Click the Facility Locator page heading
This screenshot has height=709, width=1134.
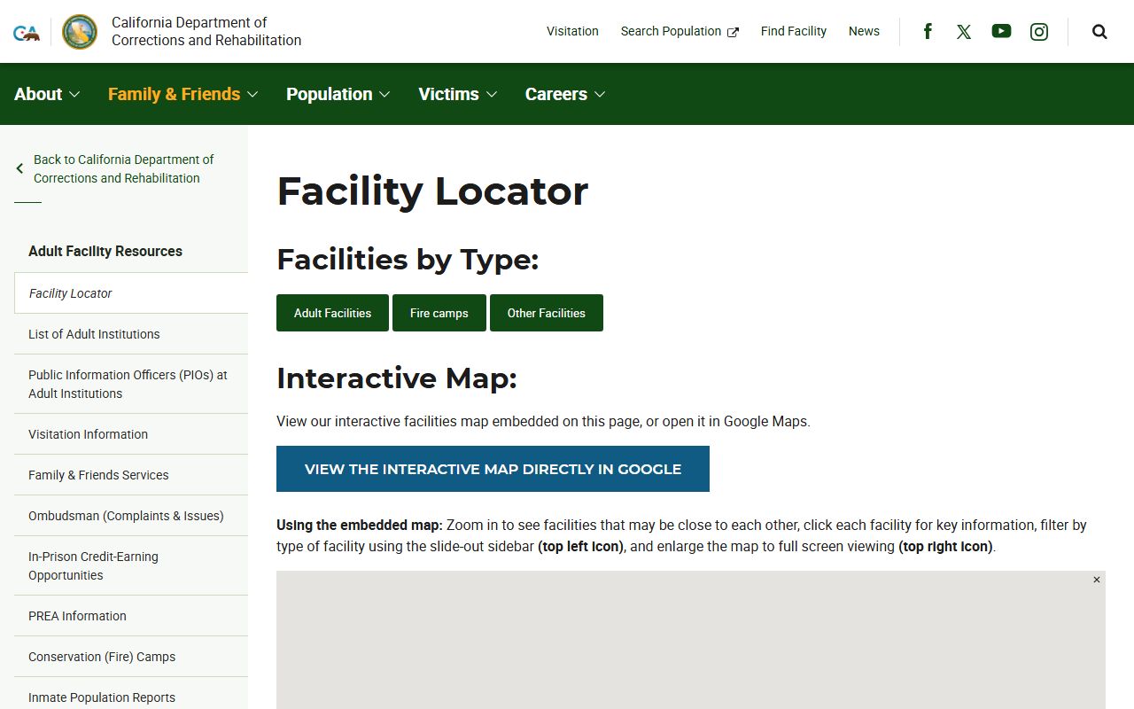(432, 191)
